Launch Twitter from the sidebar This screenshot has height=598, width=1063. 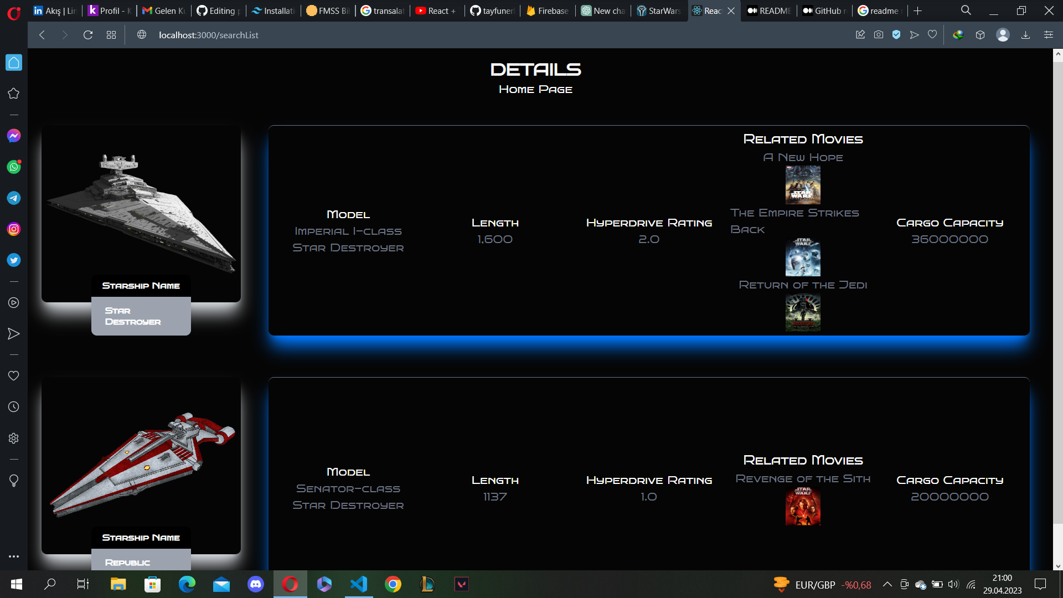(14, 260)
